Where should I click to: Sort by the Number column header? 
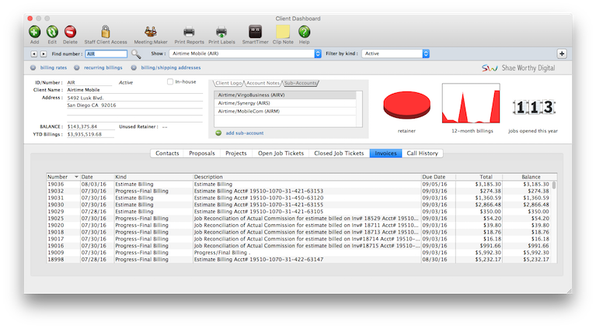63,177
